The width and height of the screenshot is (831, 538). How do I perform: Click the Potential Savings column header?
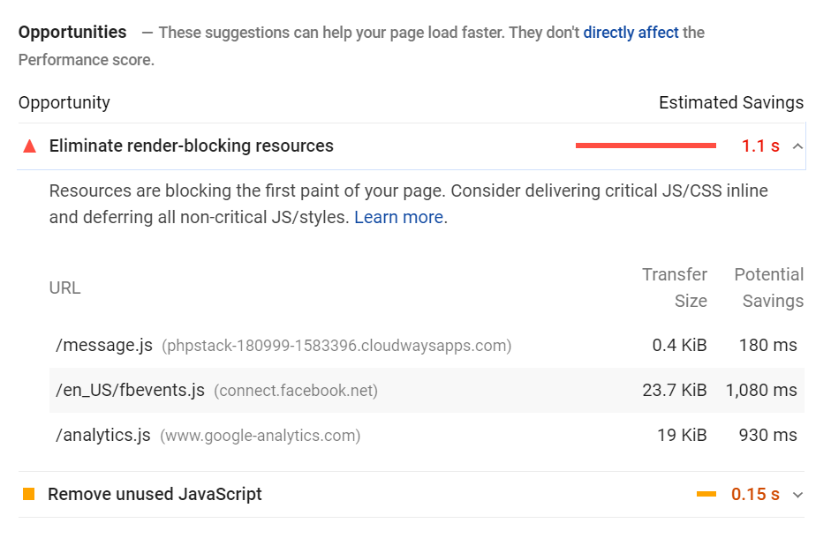pos(769,287)
